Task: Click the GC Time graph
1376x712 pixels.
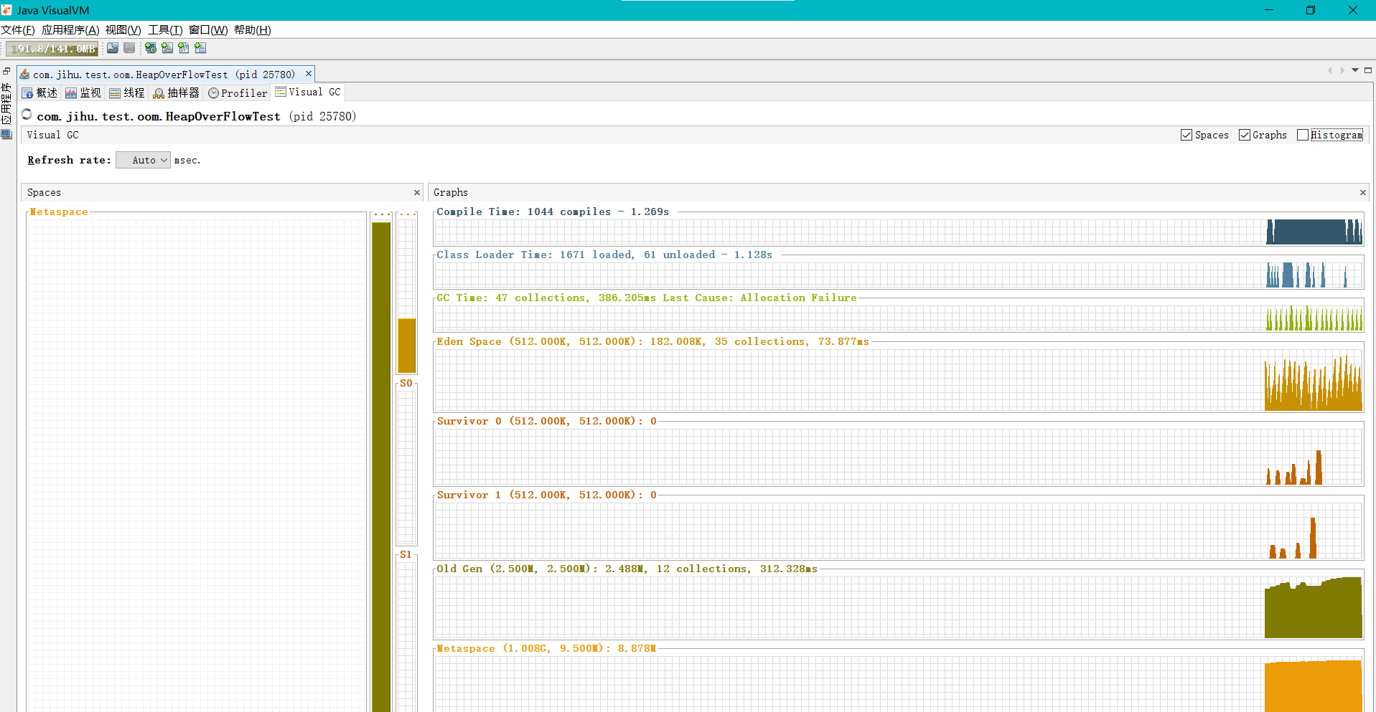Action: pyautogui.click(x=898, y=318)
